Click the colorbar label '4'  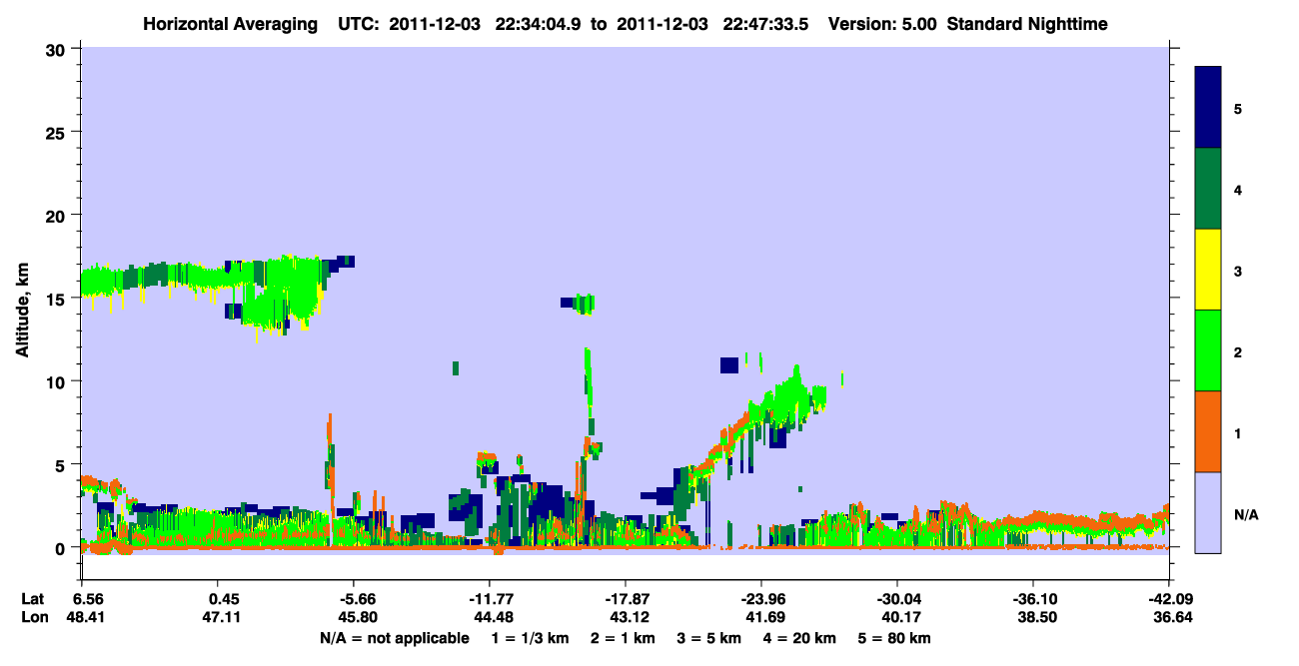tap(1238, 190)
